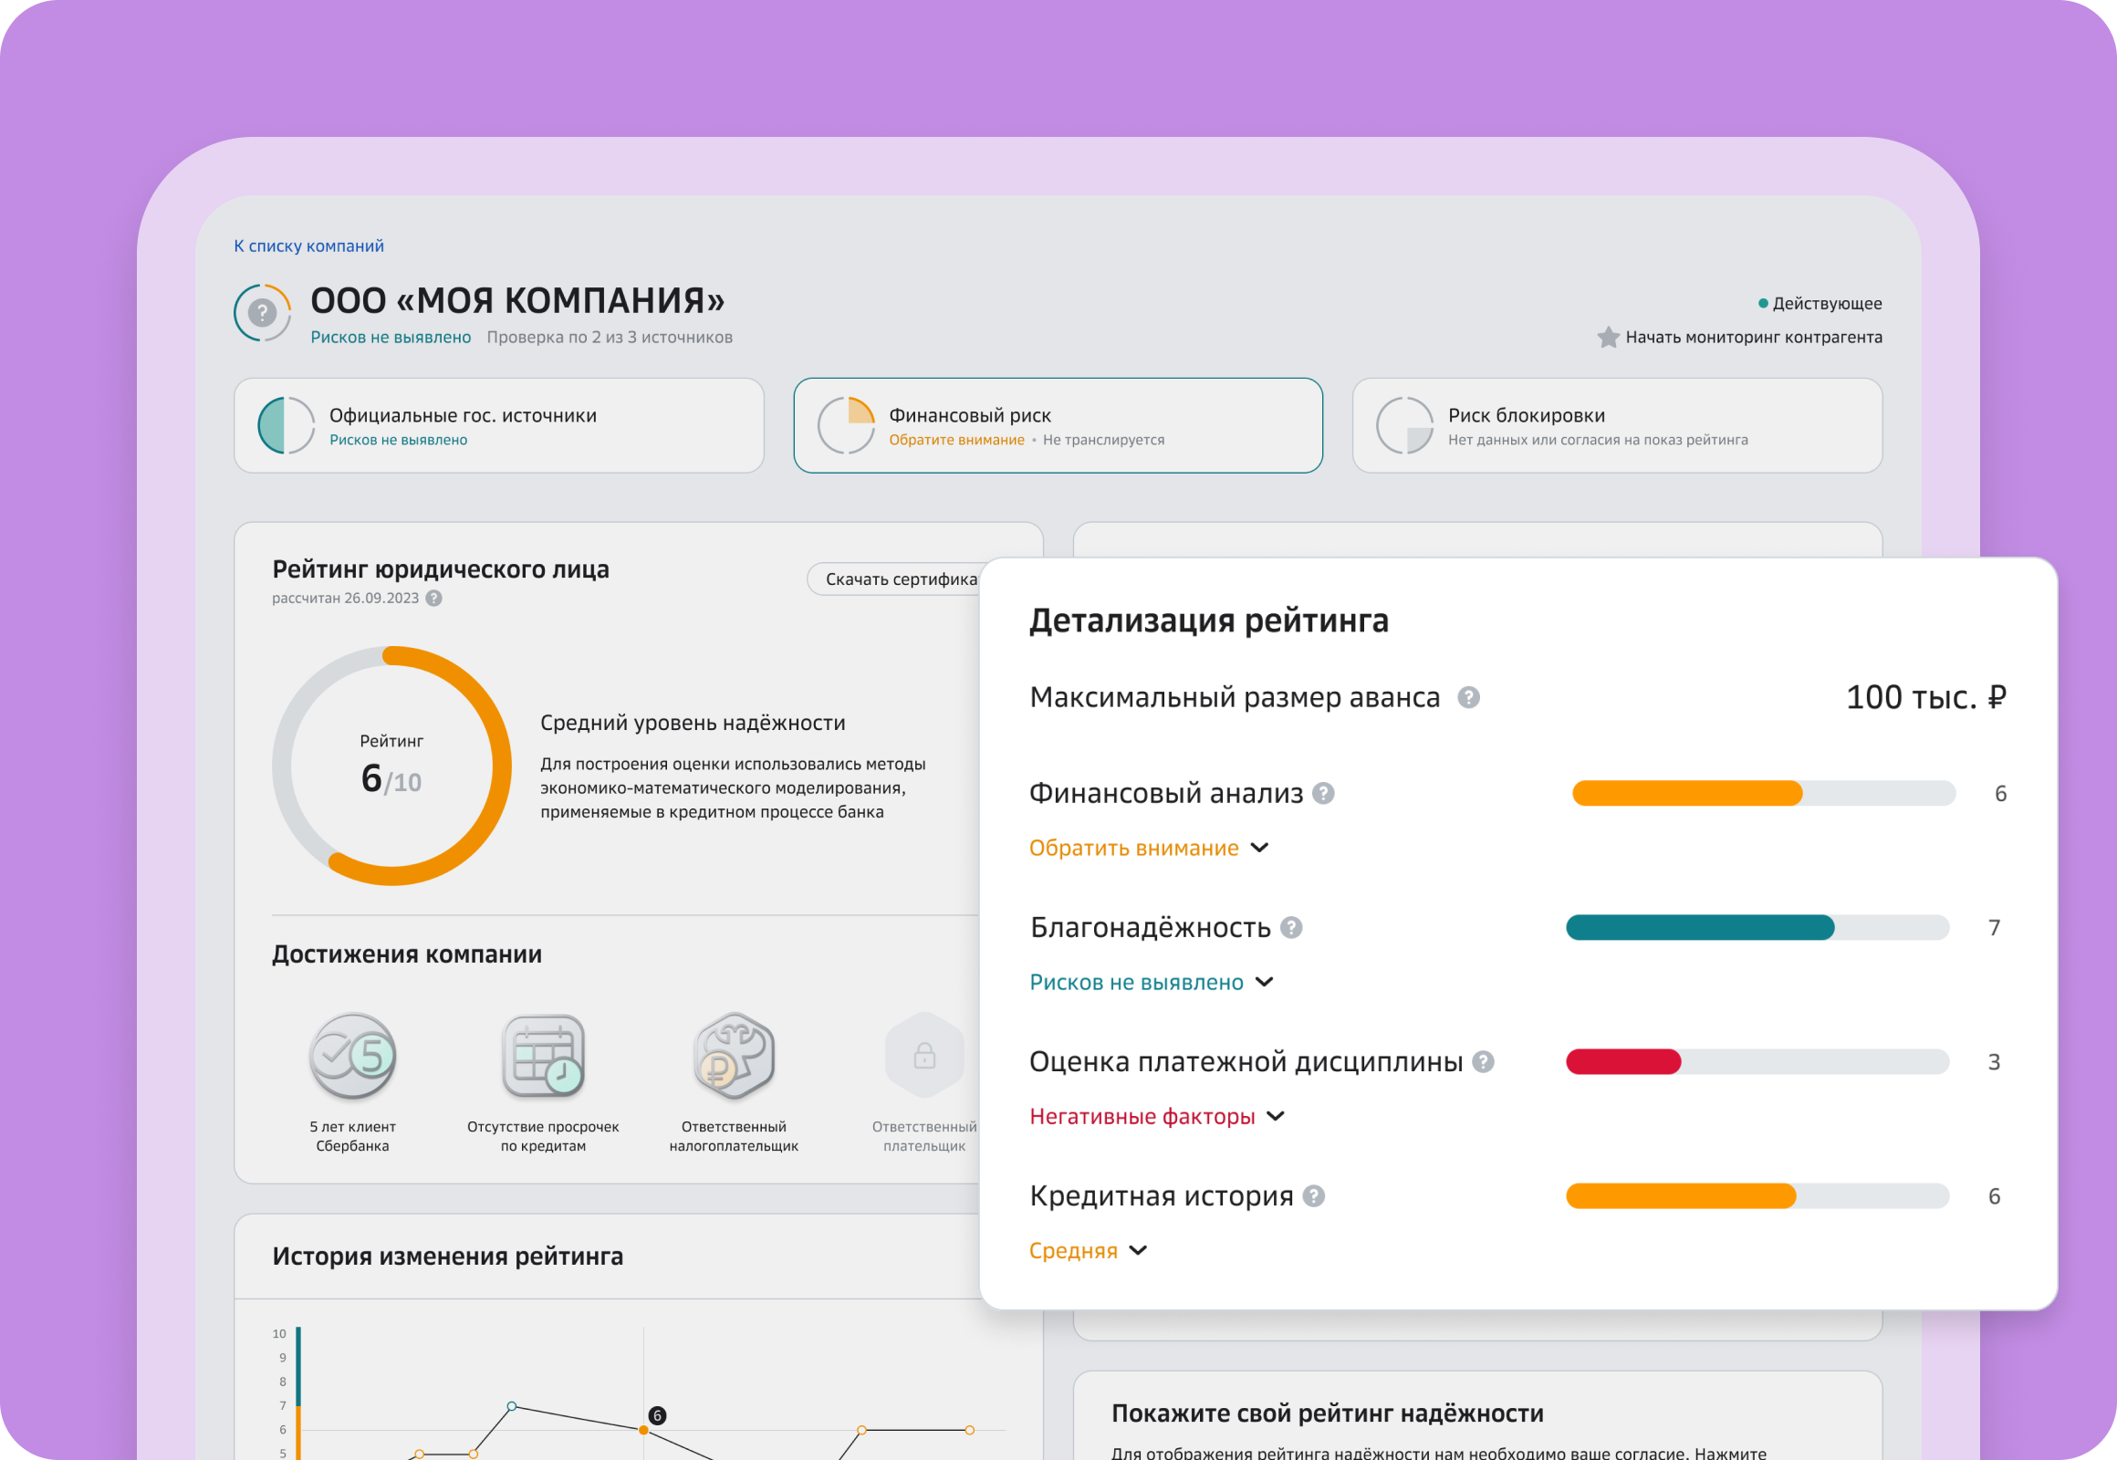Viewport: 2117px width, 1460px height.
Task: Select the 'Риск блокировки' tab card
Action: coord(1617,425)
